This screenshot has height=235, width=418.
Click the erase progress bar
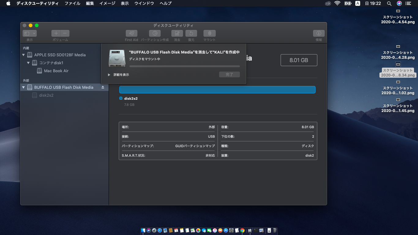185,66
